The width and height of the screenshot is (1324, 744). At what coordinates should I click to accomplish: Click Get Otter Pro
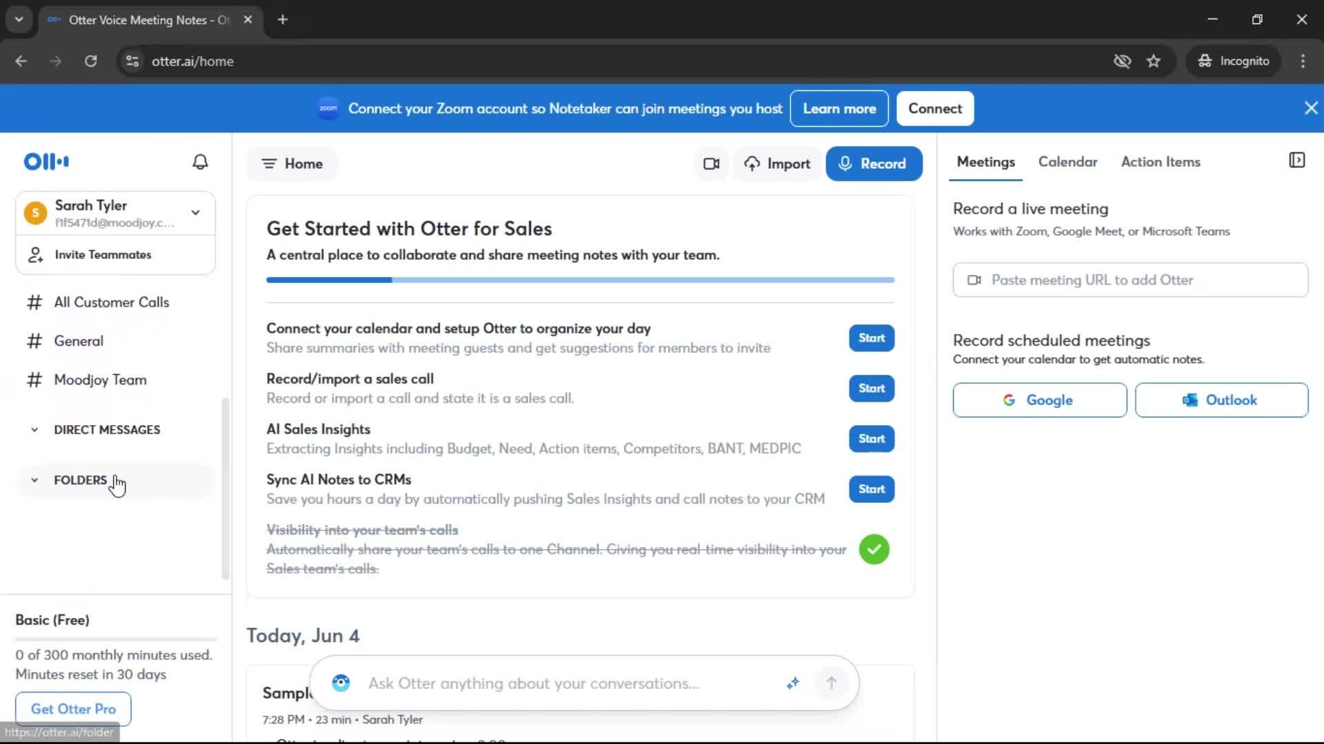click(73, 709)
